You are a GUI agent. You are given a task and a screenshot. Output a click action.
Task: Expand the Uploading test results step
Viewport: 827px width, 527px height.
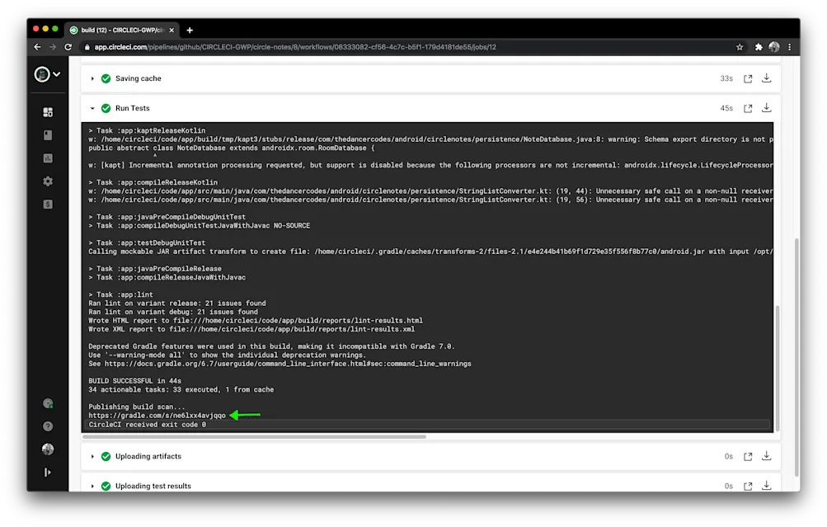click(x=92, y=486)
